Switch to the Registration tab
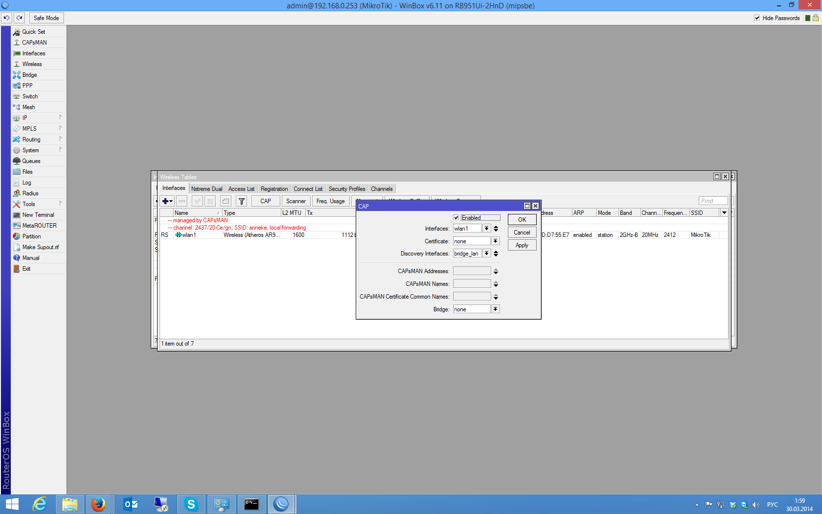 (x=274, y=189)
